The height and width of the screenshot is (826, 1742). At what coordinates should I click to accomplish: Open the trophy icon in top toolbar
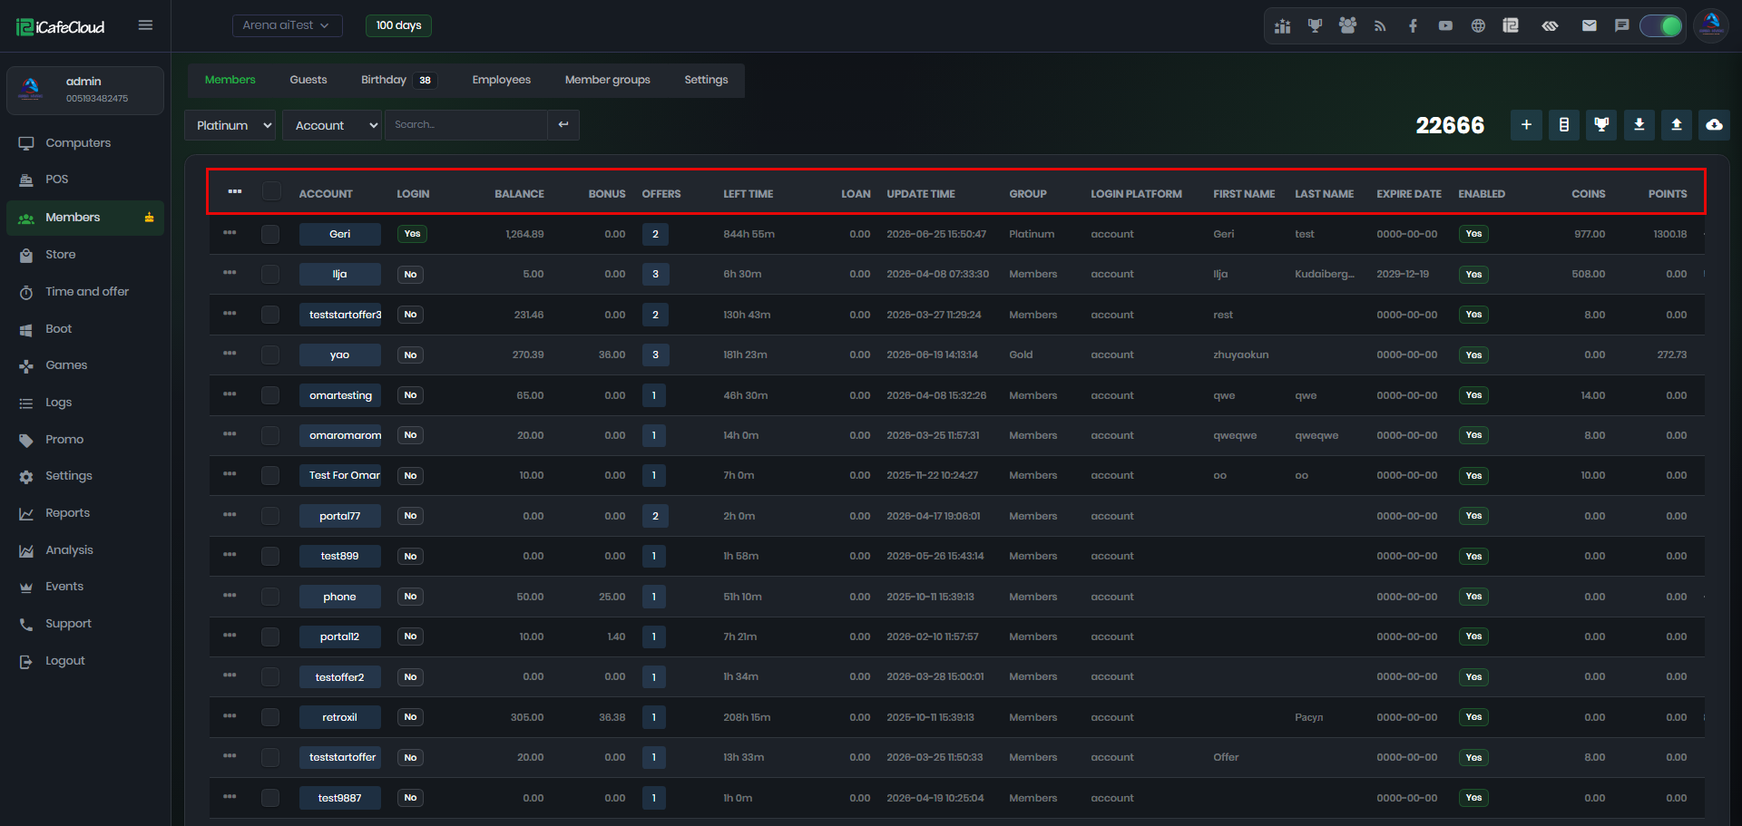coord(1315,26)
